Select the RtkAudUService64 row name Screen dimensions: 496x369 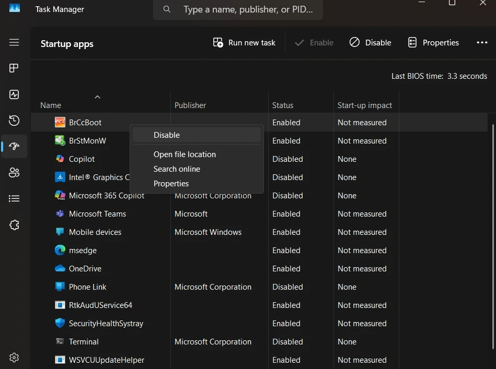(x=100, y=305)
